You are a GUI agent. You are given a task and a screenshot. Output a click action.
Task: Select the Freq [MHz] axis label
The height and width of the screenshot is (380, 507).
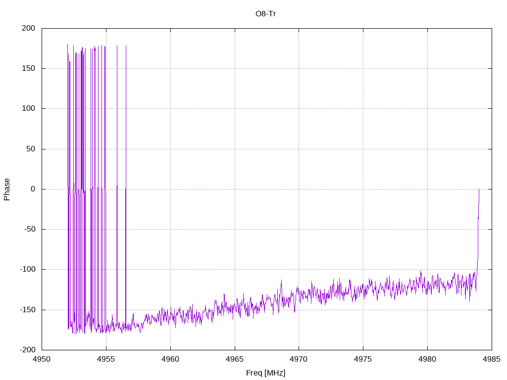pos(265,373)
